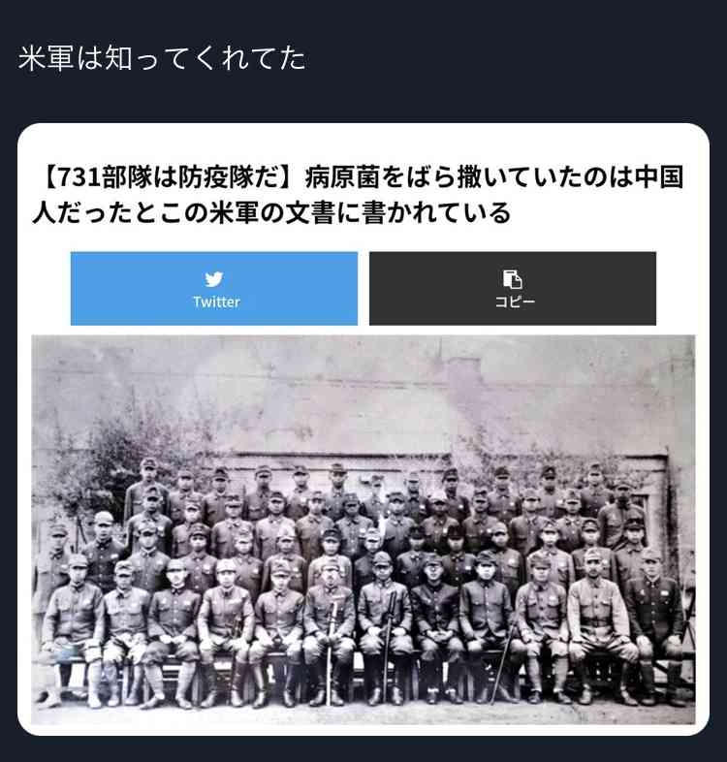
Task: Click the copy document icon
Action: (512, 279)
